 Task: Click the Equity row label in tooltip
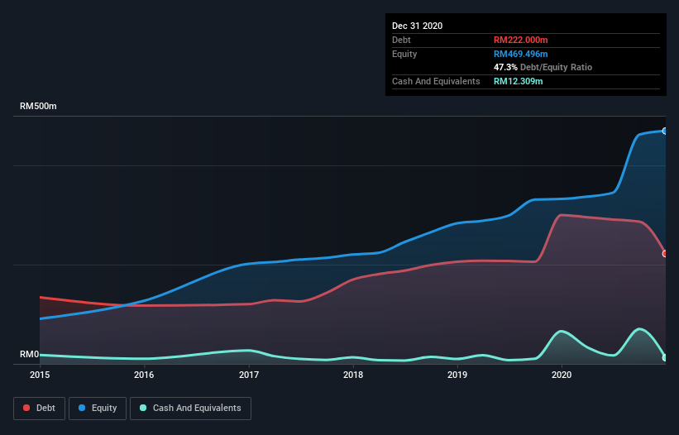point(404,54)
